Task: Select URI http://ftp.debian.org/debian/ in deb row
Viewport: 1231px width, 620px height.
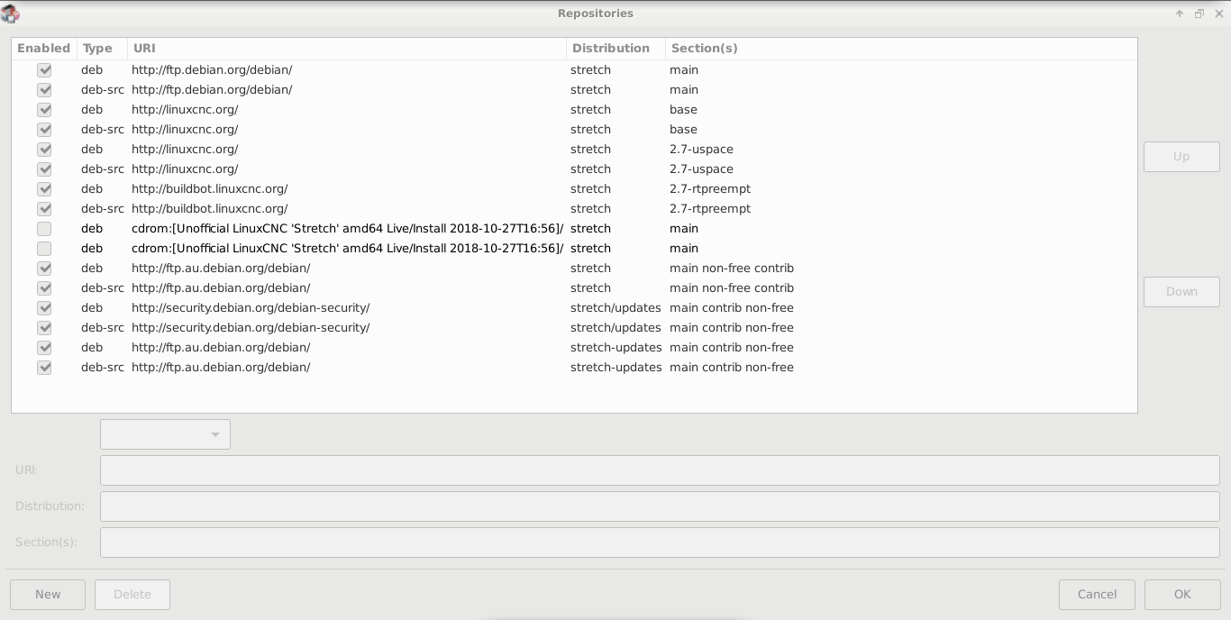Action: 212,69
